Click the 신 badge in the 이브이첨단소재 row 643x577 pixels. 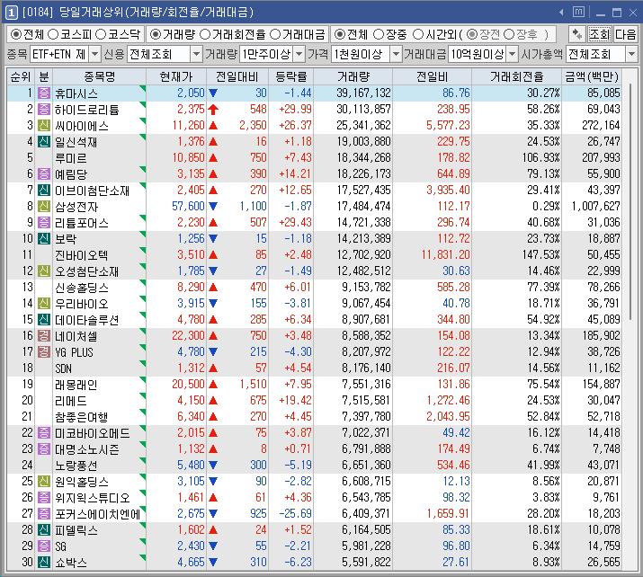[44, 190]
